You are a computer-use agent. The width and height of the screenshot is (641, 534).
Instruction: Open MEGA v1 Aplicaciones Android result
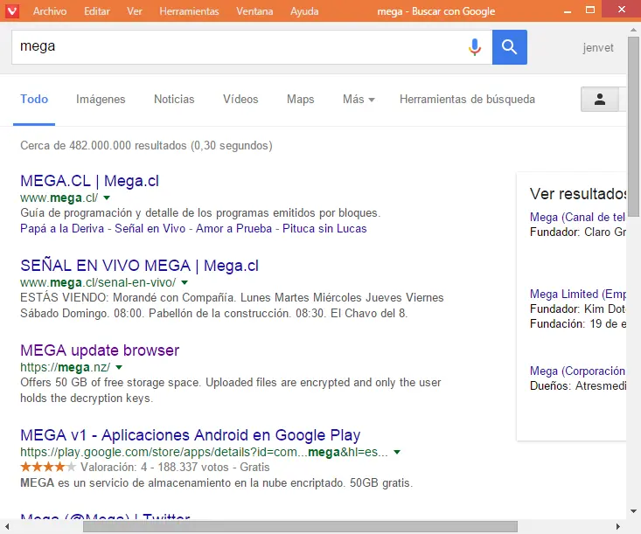(x=191, y=435)
